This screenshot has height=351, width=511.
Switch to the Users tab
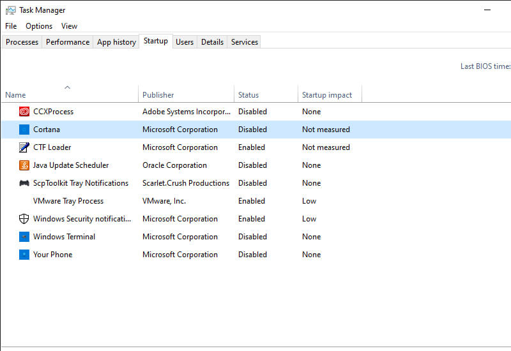(x=185, y=42)
